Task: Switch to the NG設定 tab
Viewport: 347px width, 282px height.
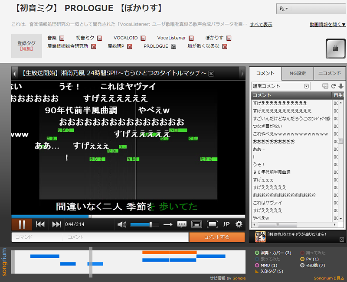Action: click(x=297, y=73)
